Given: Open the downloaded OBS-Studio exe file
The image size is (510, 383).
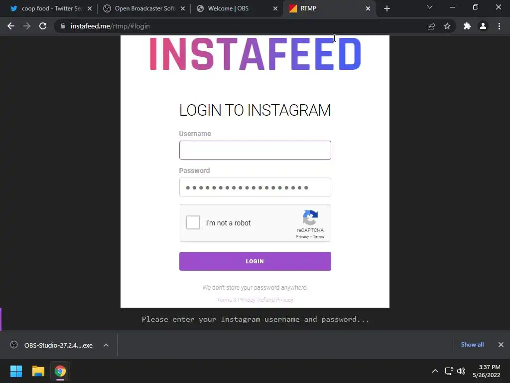Looking at the screenshot, I should click(58, 345).
